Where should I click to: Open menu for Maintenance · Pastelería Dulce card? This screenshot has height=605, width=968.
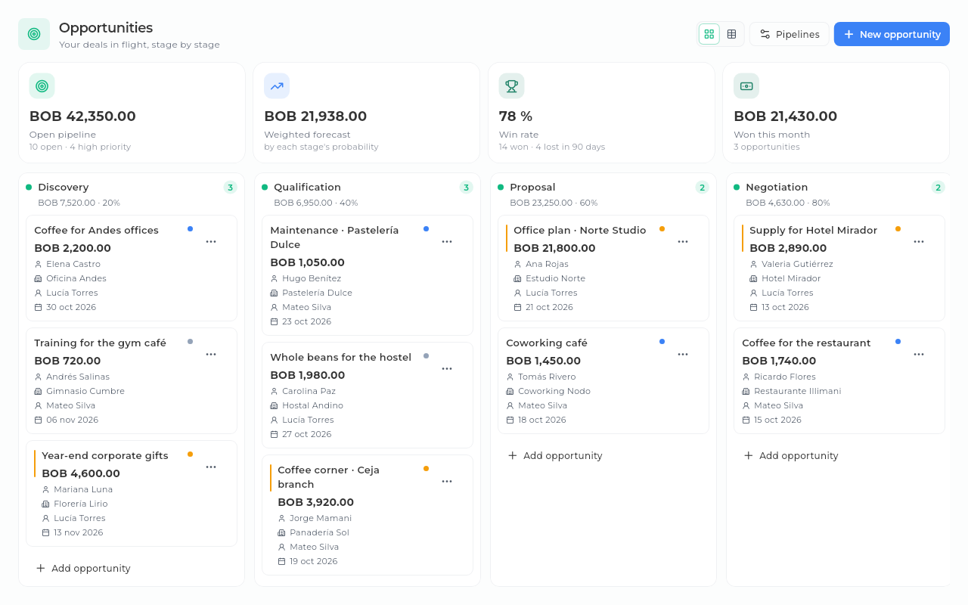447,241
